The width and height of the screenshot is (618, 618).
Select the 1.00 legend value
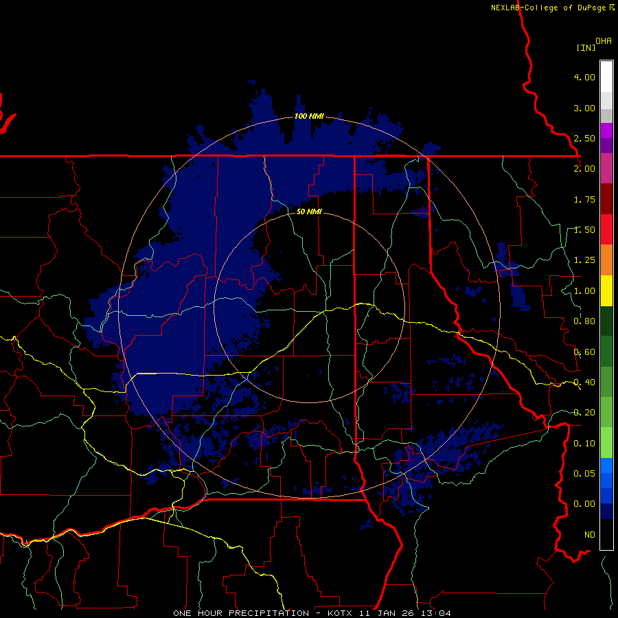pyautogui.click(x=584, y=291)
